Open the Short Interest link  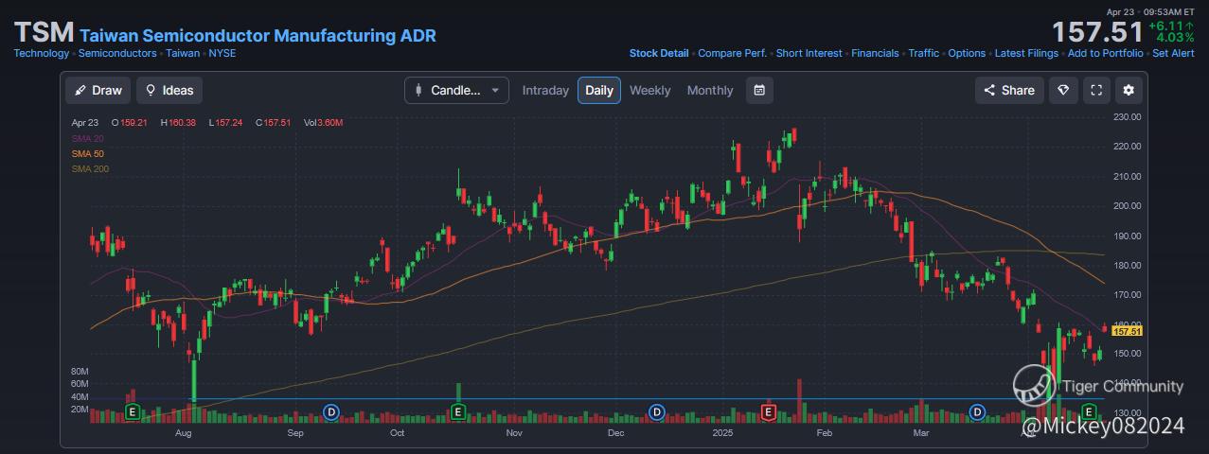[809, 54]
